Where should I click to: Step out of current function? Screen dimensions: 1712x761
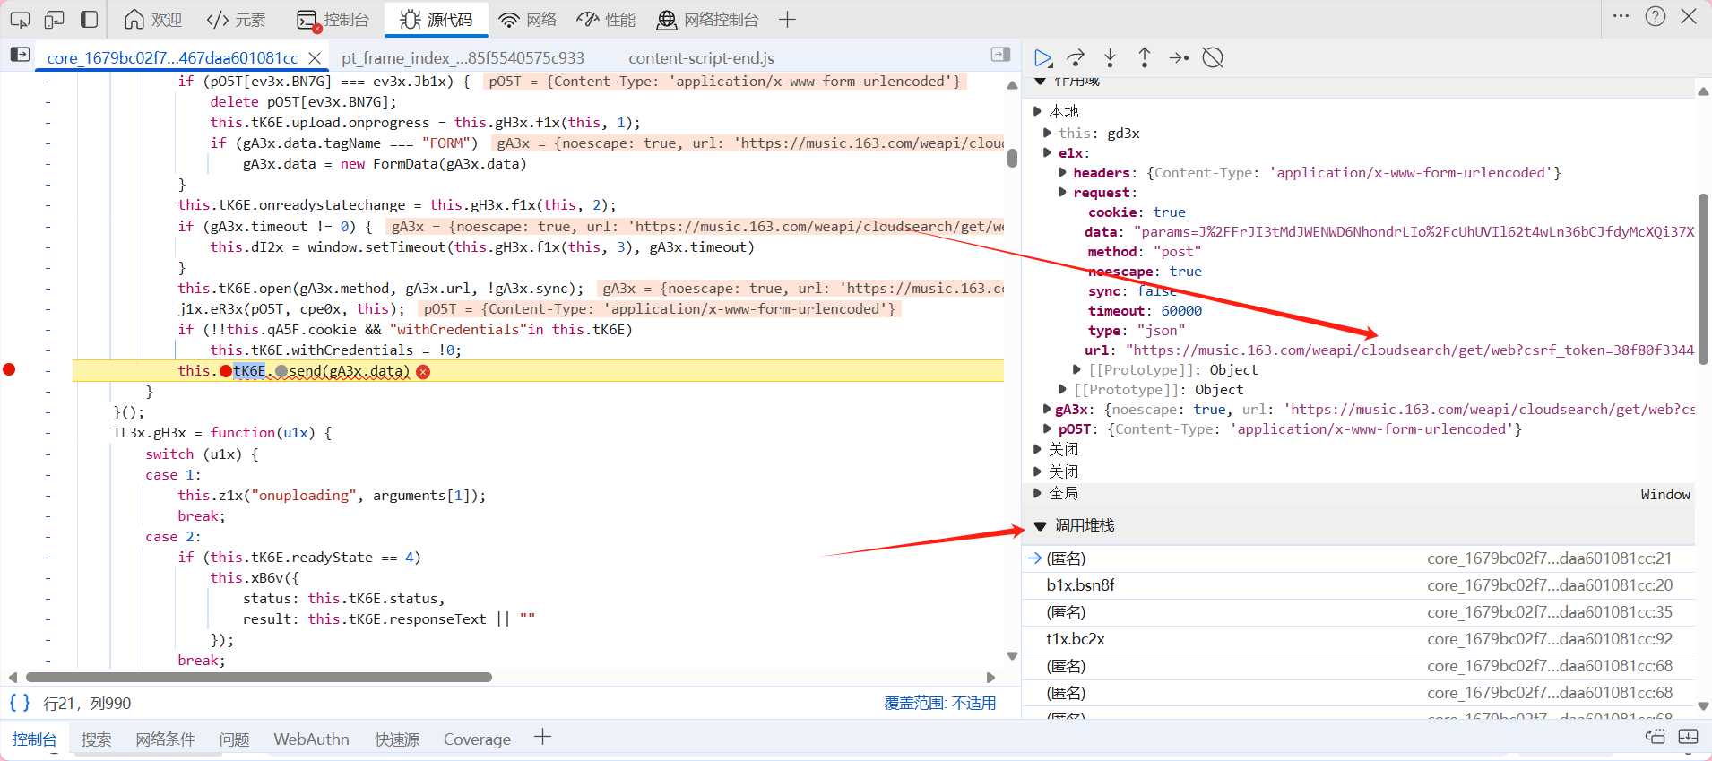1145,58
